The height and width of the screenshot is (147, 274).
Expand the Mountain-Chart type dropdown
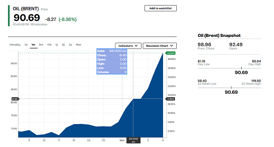160,46
